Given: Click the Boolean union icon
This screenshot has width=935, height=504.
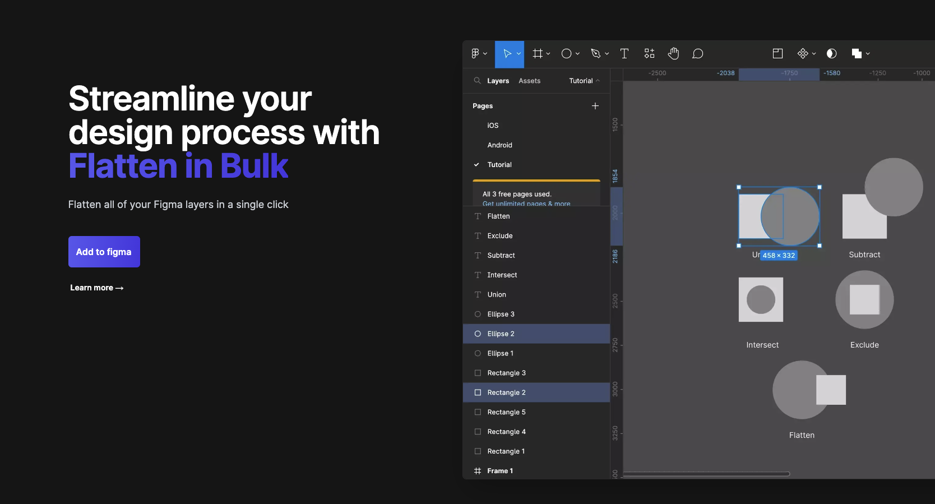Looking at the screenshot, I should point(857,54).
